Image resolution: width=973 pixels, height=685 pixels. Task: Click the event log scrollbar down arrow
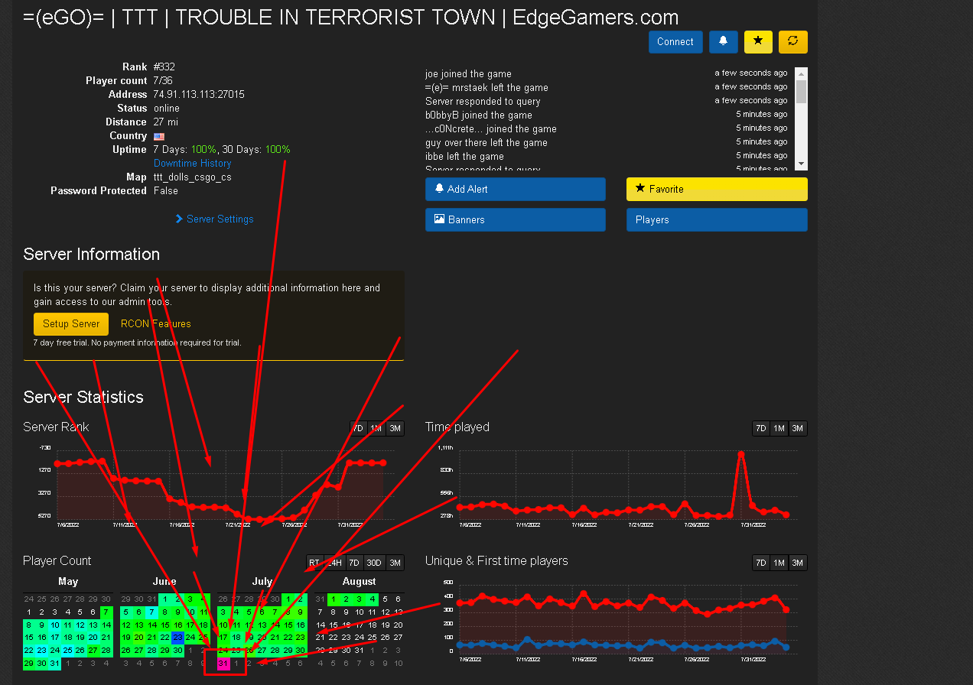click(x=802, y=164)
